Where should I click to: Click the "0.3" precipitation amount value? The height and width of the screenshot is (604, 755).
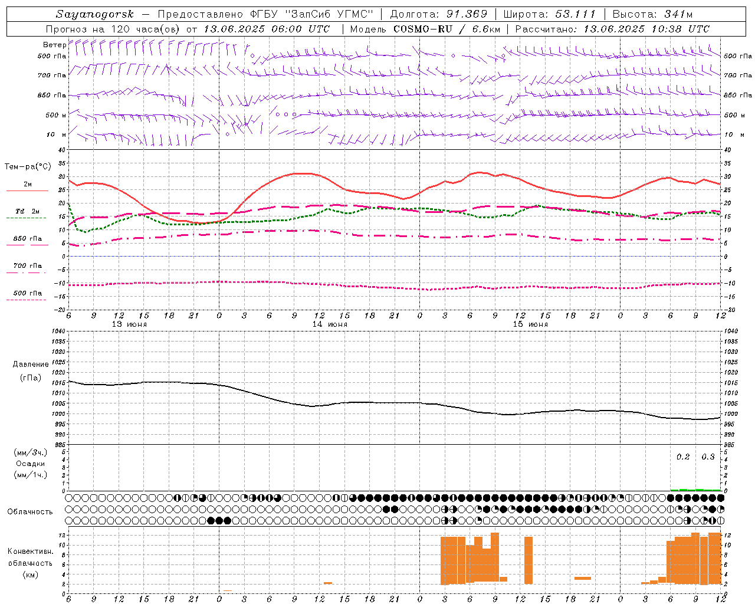[708, 457]
